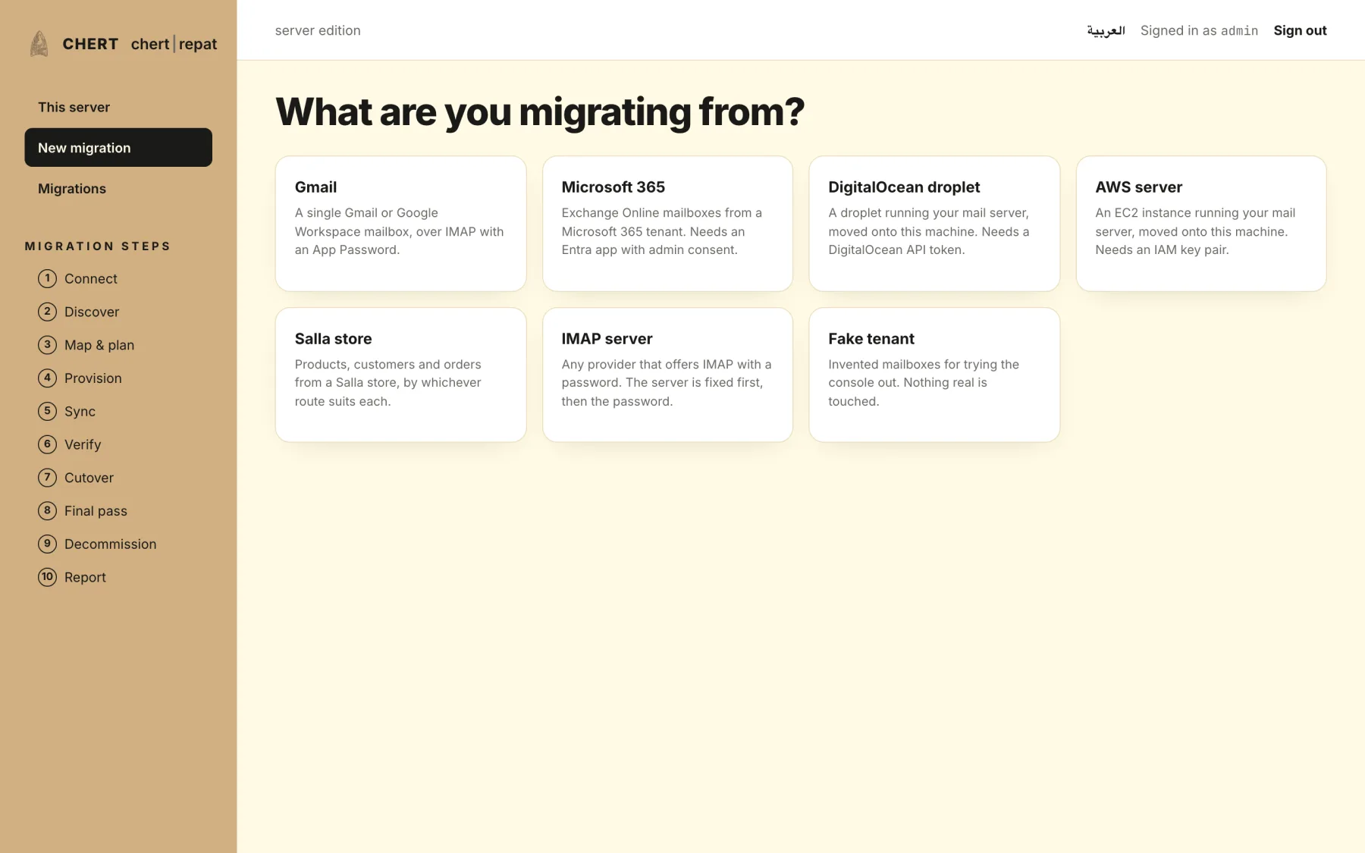Select the Fake tenant card

pos(934,375)
